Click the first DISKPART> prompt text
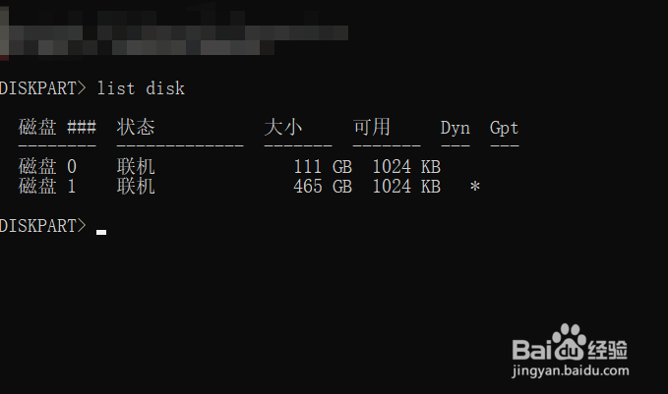The width and height of the screenshot is (668, 394). [x=42, y=88]
